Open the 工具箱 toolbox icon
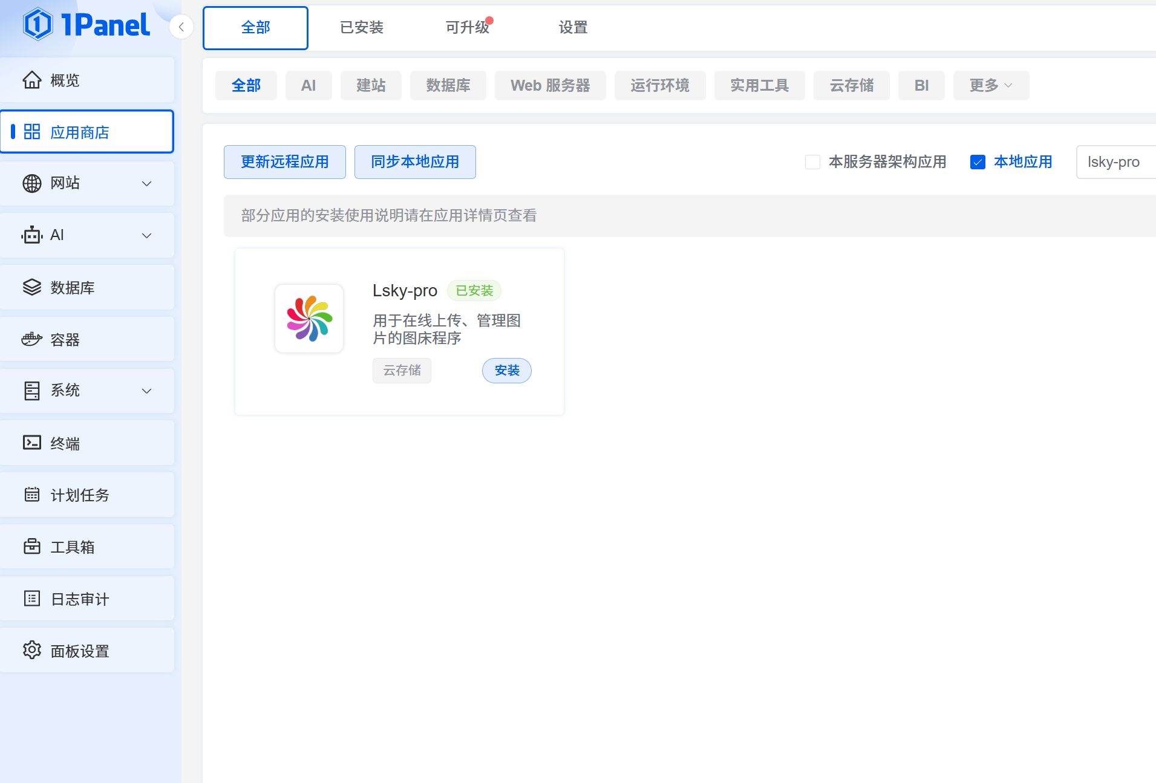 (32, 547)
